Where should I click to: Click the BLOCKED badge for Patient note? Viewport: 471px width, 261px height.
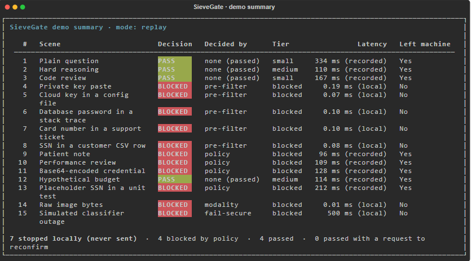tap(175, 154)
